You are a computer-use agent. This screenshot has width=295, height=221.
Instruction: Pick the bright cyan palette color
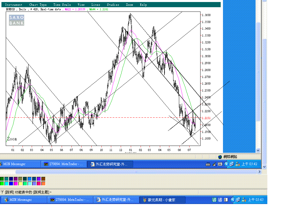click(7, 183)
